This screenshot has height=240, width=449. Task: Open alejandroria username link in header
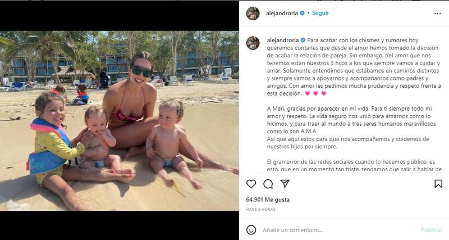point(282,13)
